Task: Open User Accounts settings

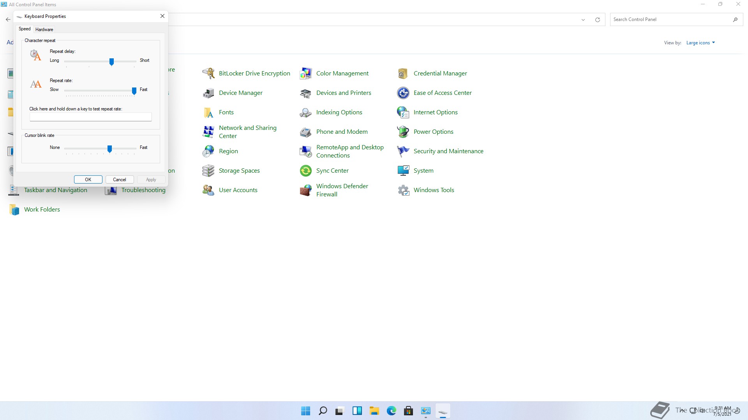Action: (x=238, y=190)
